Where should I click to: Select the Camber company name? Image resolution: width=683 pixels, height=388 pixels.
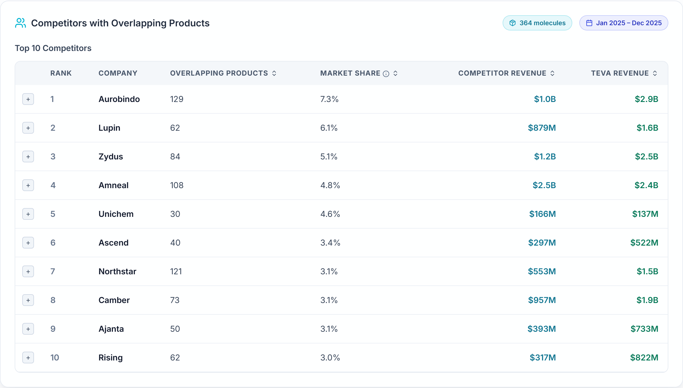tap(114, 300)
